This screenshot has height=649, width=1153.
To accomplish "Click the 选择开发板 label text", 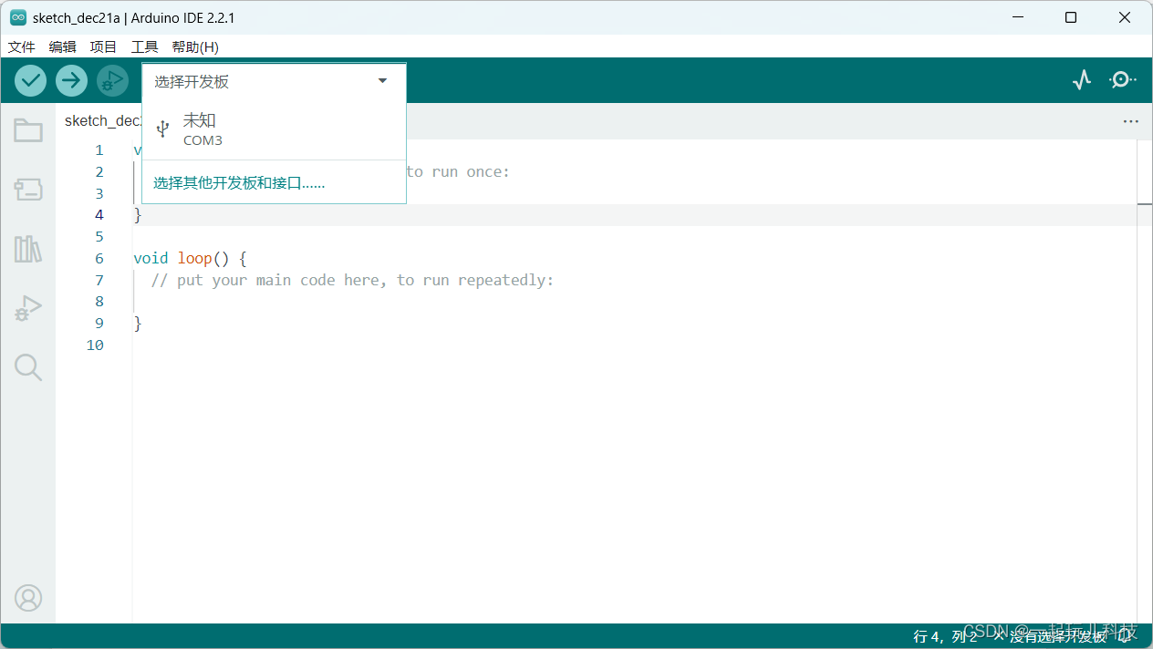I will tap(192, 82).
